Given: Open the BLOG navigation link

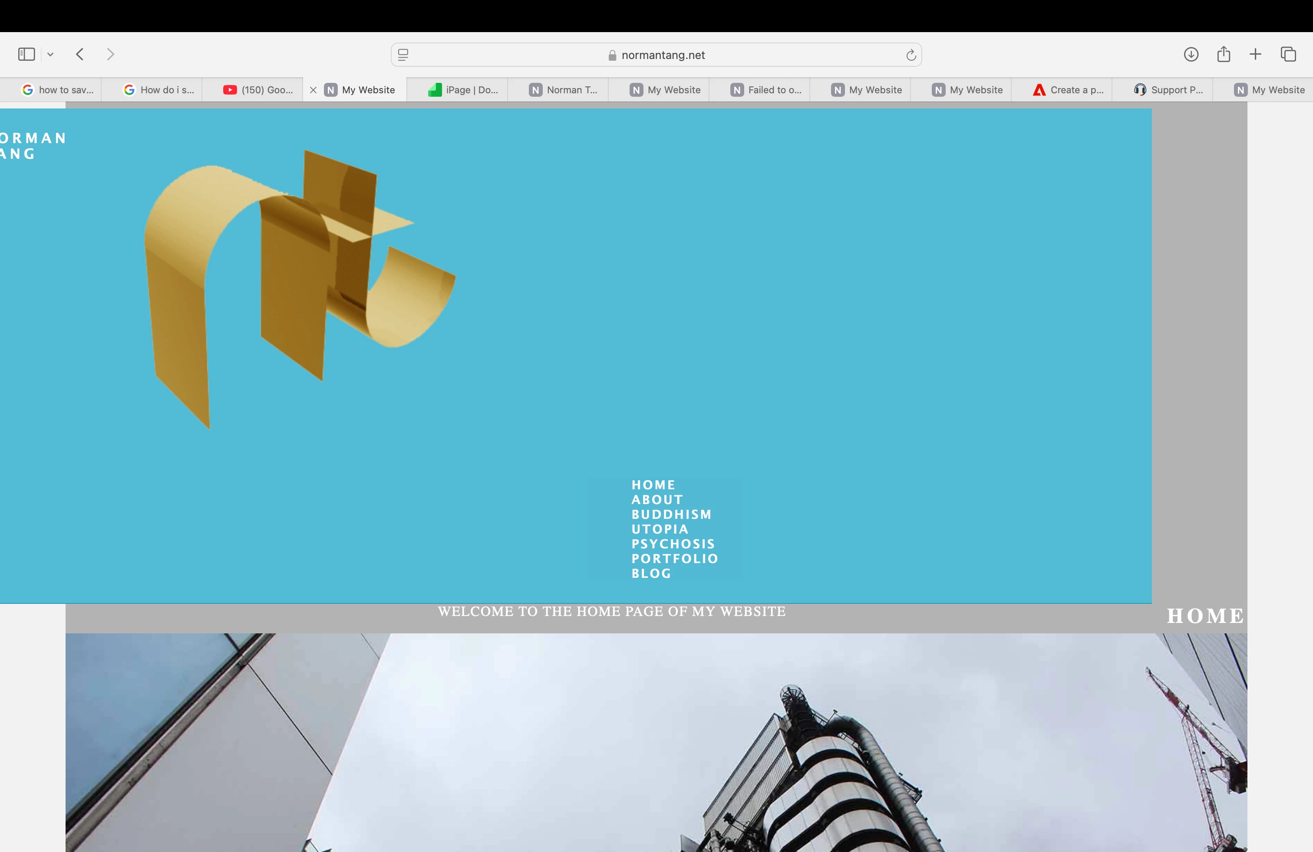Looking at the screenshot, I should tap(651, 573).
